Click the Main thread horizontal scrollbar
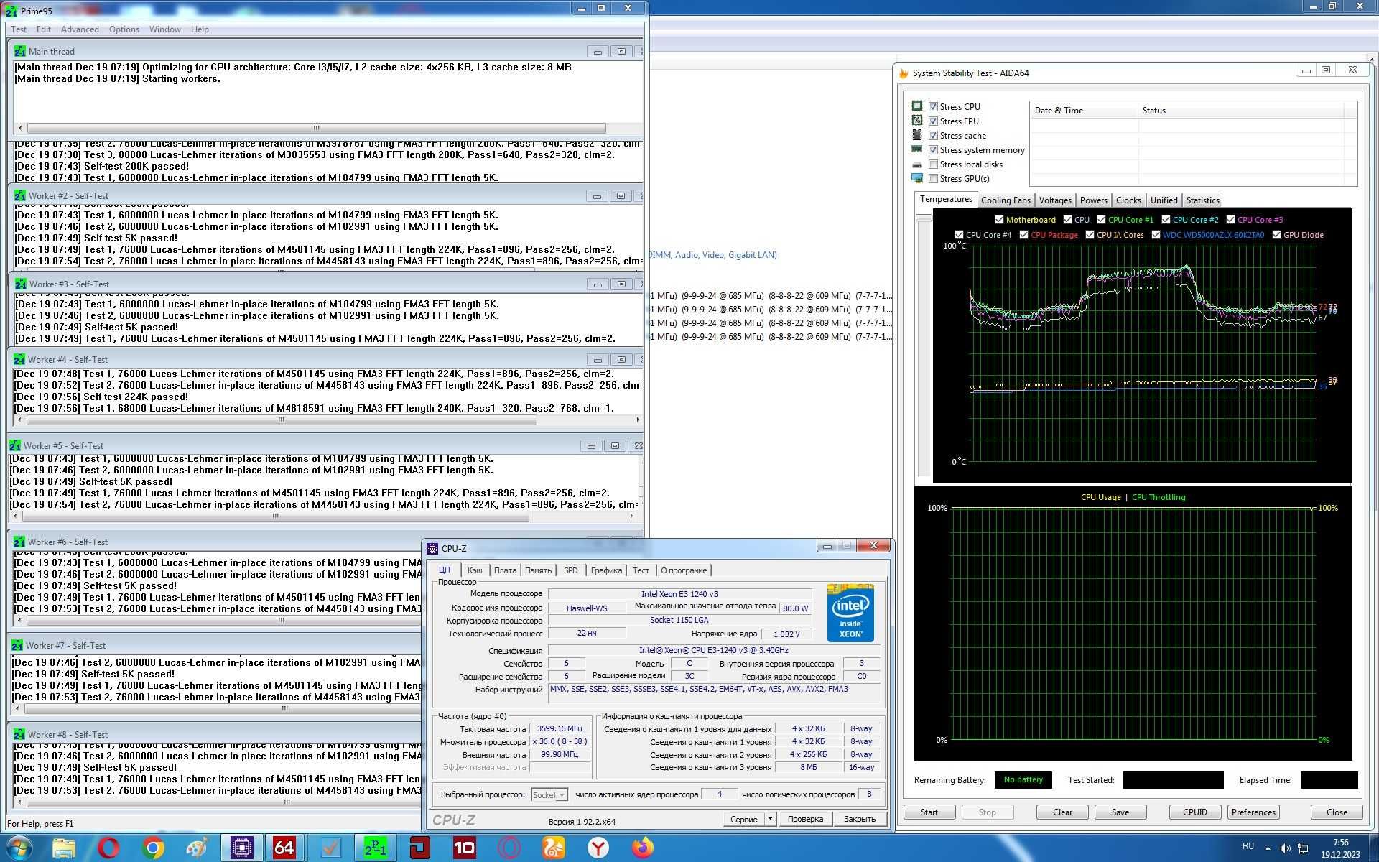This screenshot has height=862, width=1379. tap(316, 128)
